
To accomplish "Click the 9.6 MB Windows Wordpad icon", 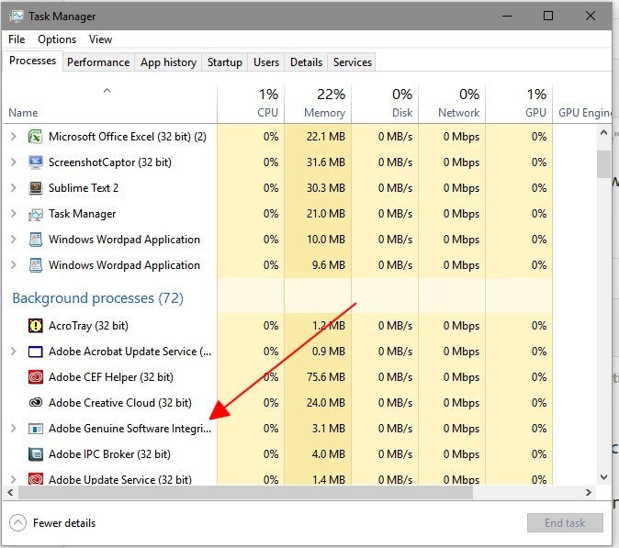I will [36, 265].
